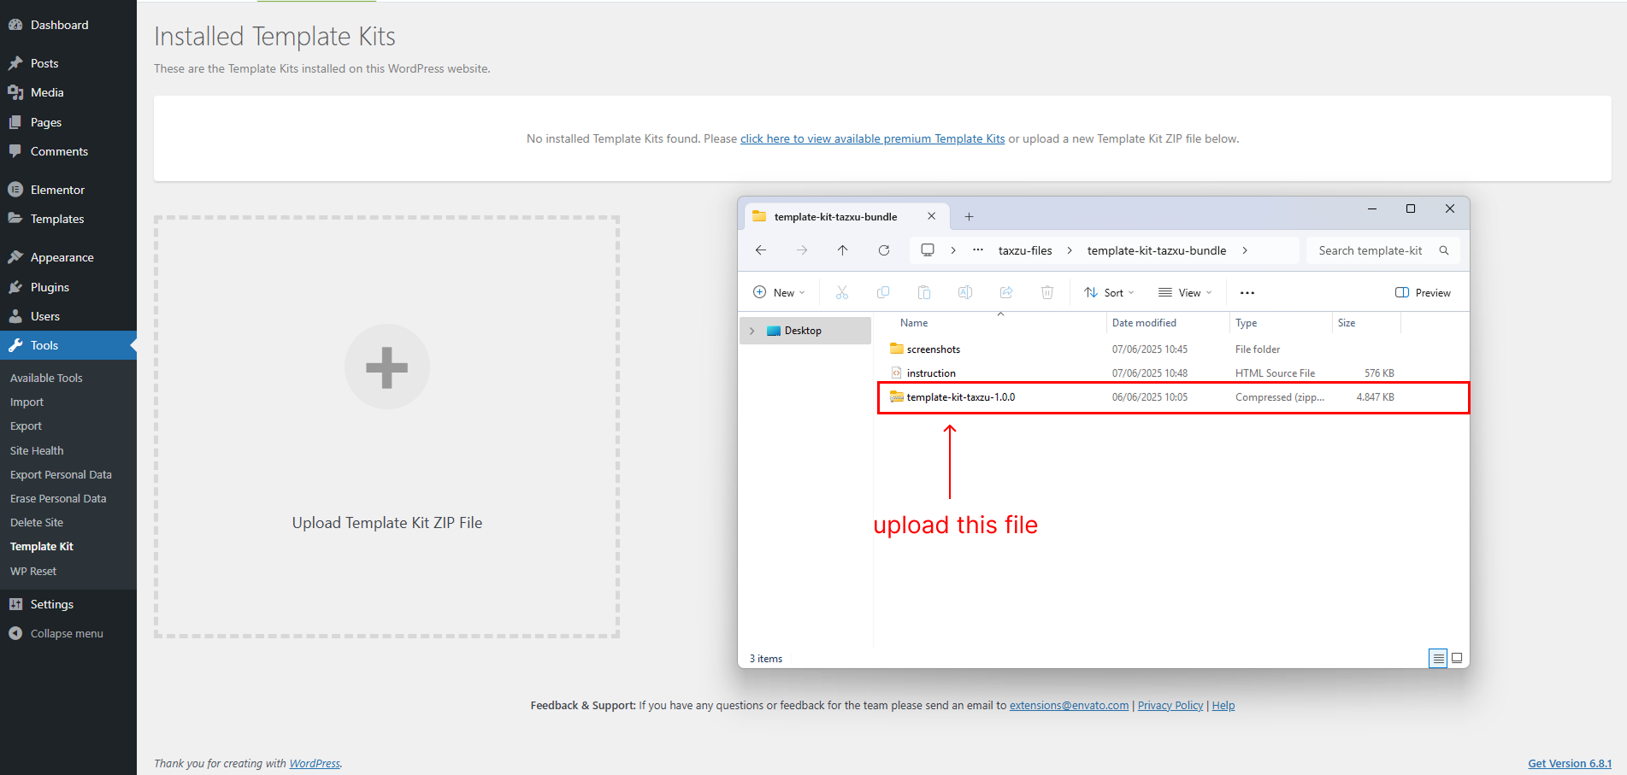Click the Paste icon in toolbar
Image resolution: width=1627 pixels, height=775 pixels.
pos(924,292)
